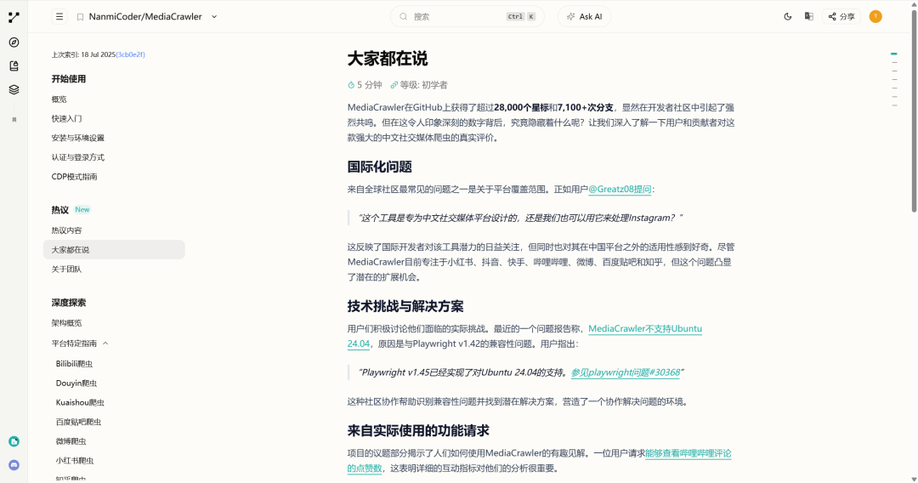
Task: Open the MediaCrawler不支持Ubuntu link
Action: point(644,328)
